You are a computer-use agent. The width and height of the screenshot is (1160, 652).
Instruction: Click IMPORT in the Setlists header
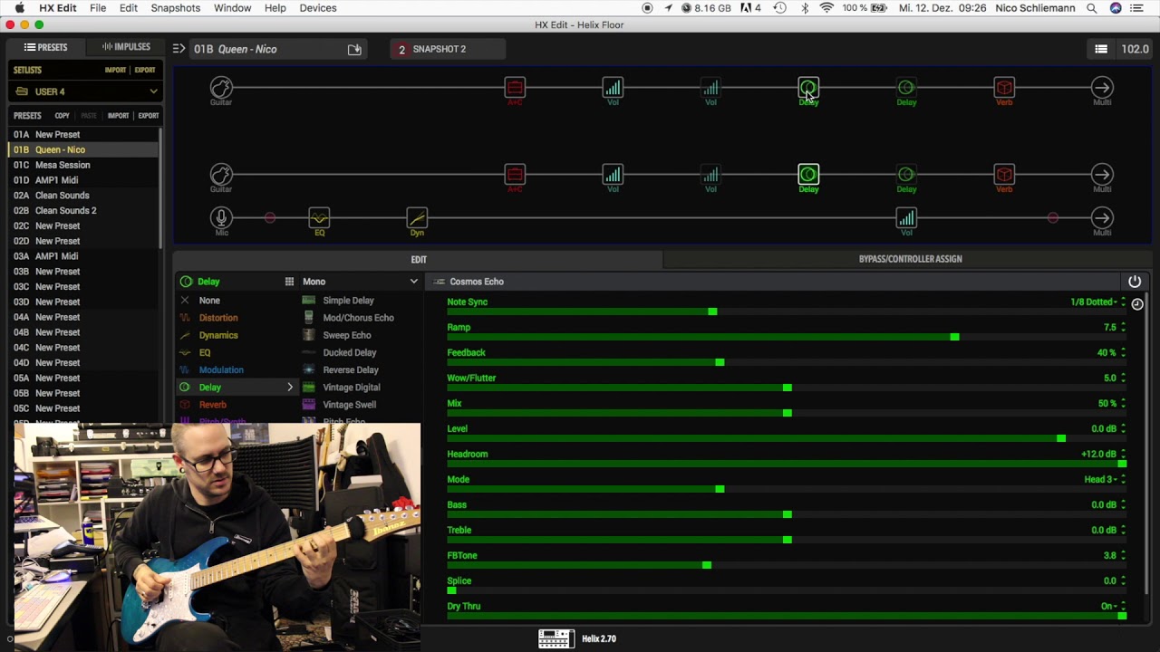(x=115, y=71)
